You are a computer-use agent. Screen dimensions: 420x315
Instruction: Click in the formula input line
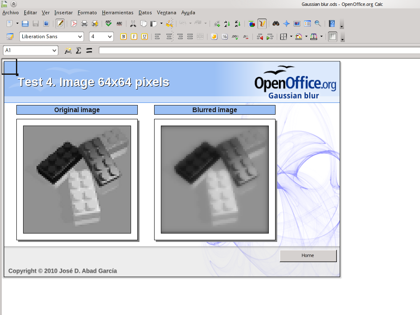[x=259, y=50]
